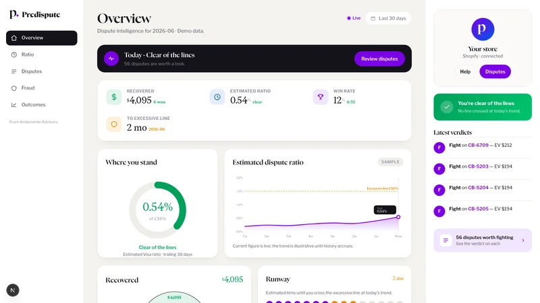
Task: Toggle the Live indicator
Action: pos(354,18)
